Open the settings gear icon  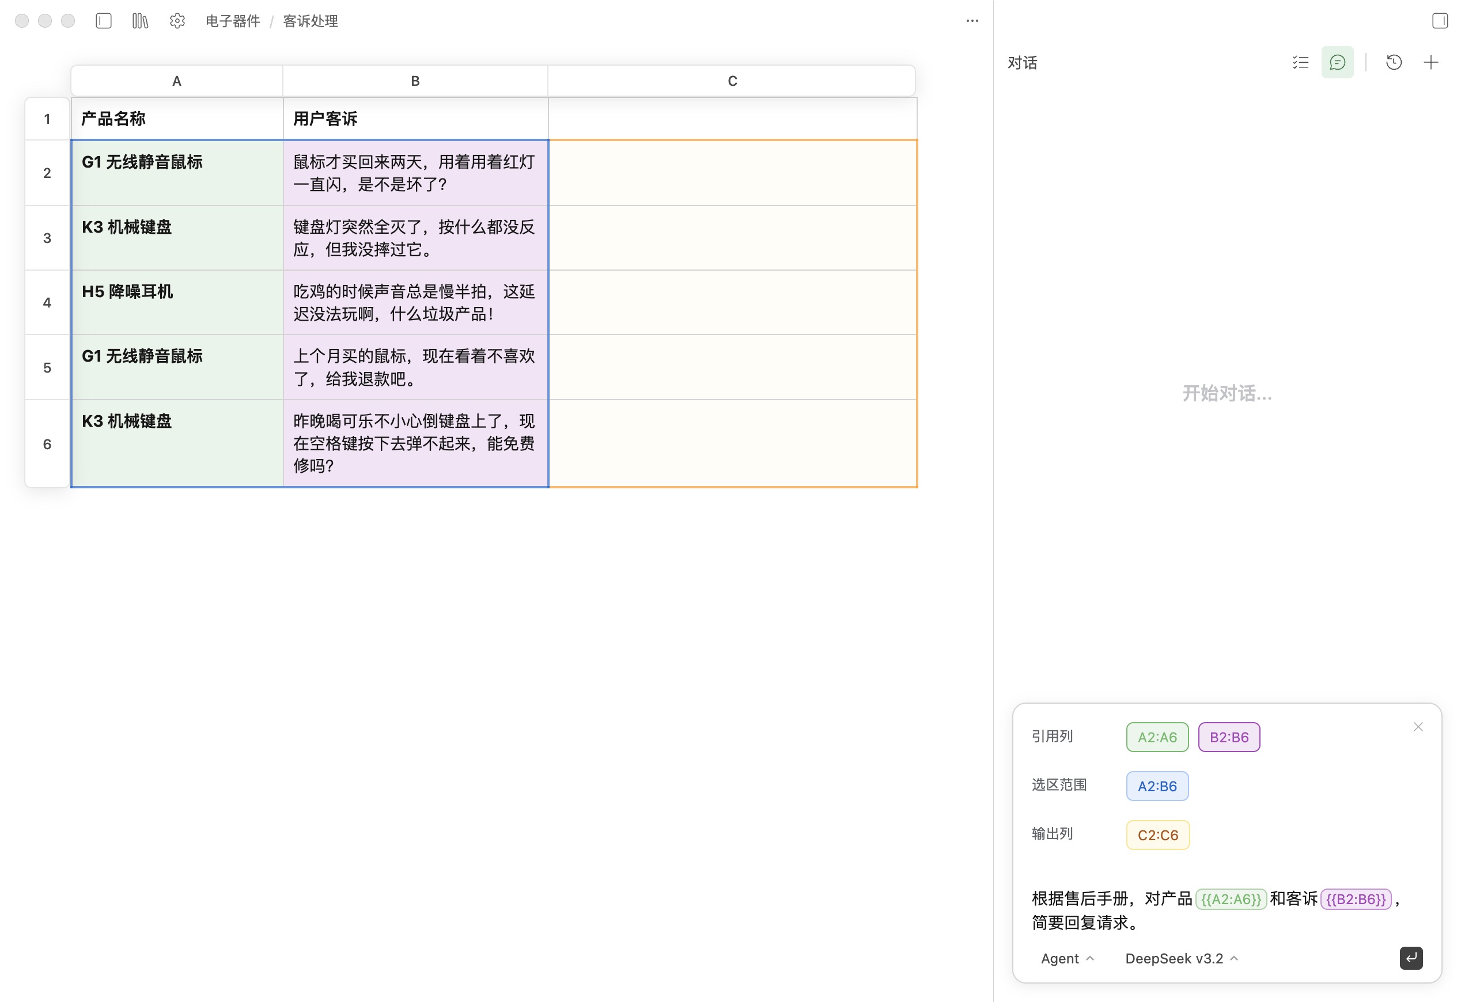tap(177, 21)
